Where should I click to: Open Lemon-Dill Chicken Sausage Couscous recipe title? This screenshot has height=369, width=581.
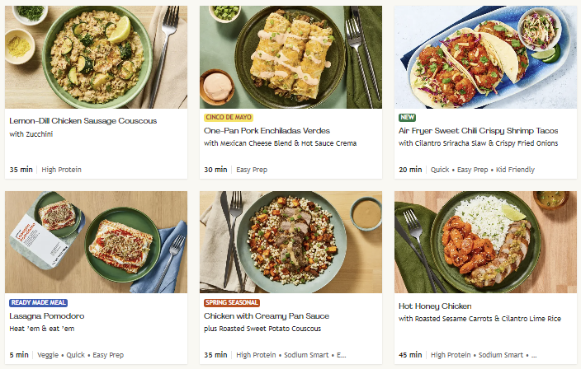point(83,121)
